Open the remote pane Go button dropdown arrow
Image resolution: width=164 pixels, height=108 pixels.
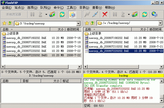[x=129, y=14]
